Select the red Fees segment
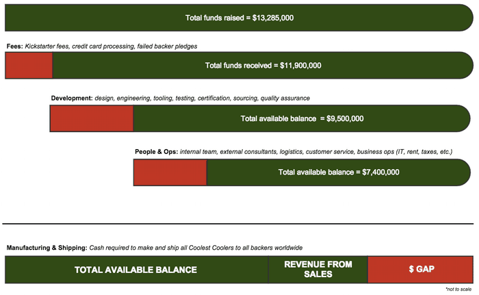The height and width of the screenshot is (295, 479). pyautogui.click(x=29, y=66)
